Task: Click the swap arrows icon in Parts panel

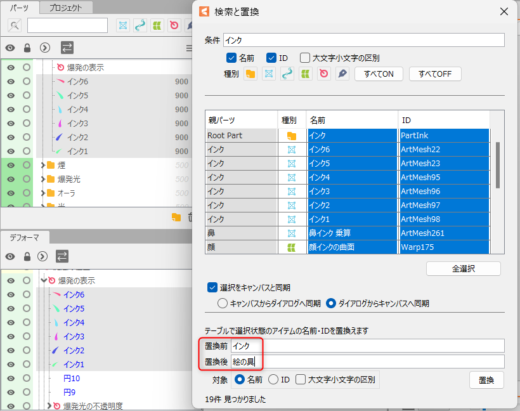Action: 67,48
